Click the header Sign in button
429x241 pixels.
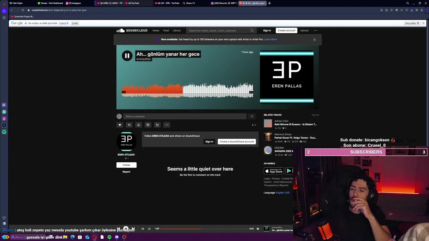click(x=267, y=30)
